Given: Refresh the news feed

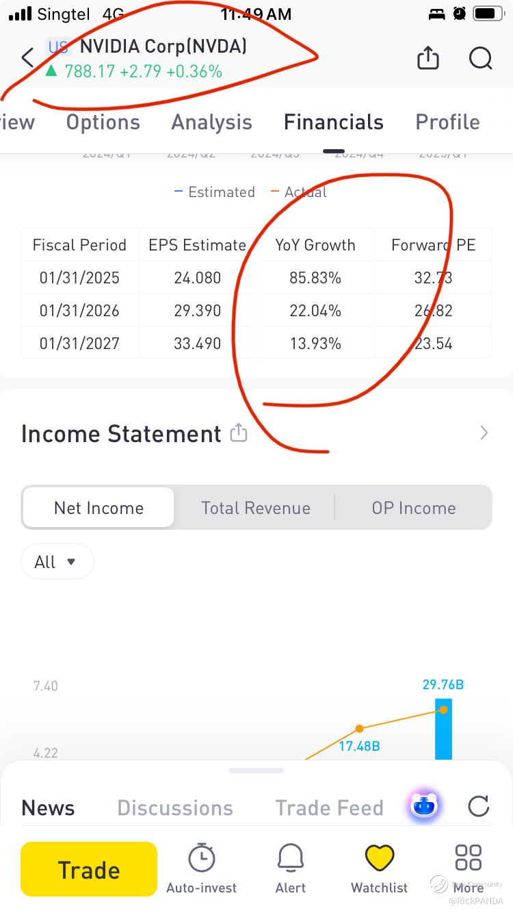Looking at the screenshot, I should (x=479, y=806).
